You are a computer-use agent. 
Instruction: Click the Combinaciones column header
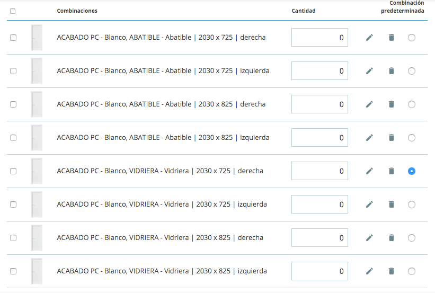tap(77, 11)
